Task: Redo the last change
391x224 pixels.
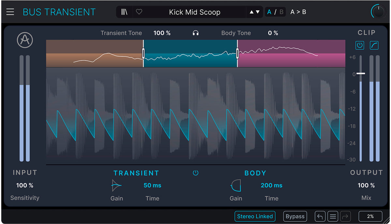Action: (x=345, y=216)
